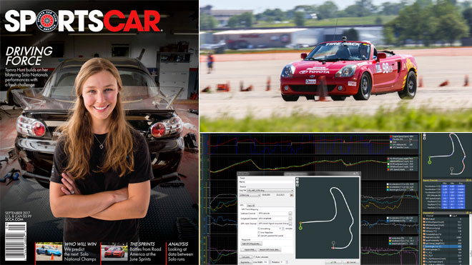Click the Longitude Channel field
This screenshot has height=265, width=472.
[x=273, y=219]
